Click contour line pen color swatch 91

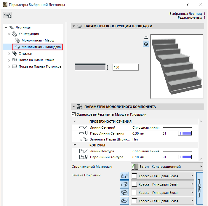coord(185,157)
